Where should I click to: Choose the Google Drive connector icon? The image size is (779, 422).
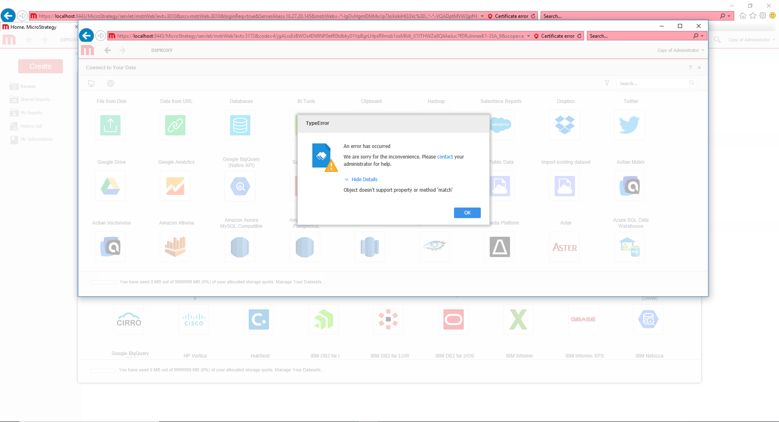[110, 186]
